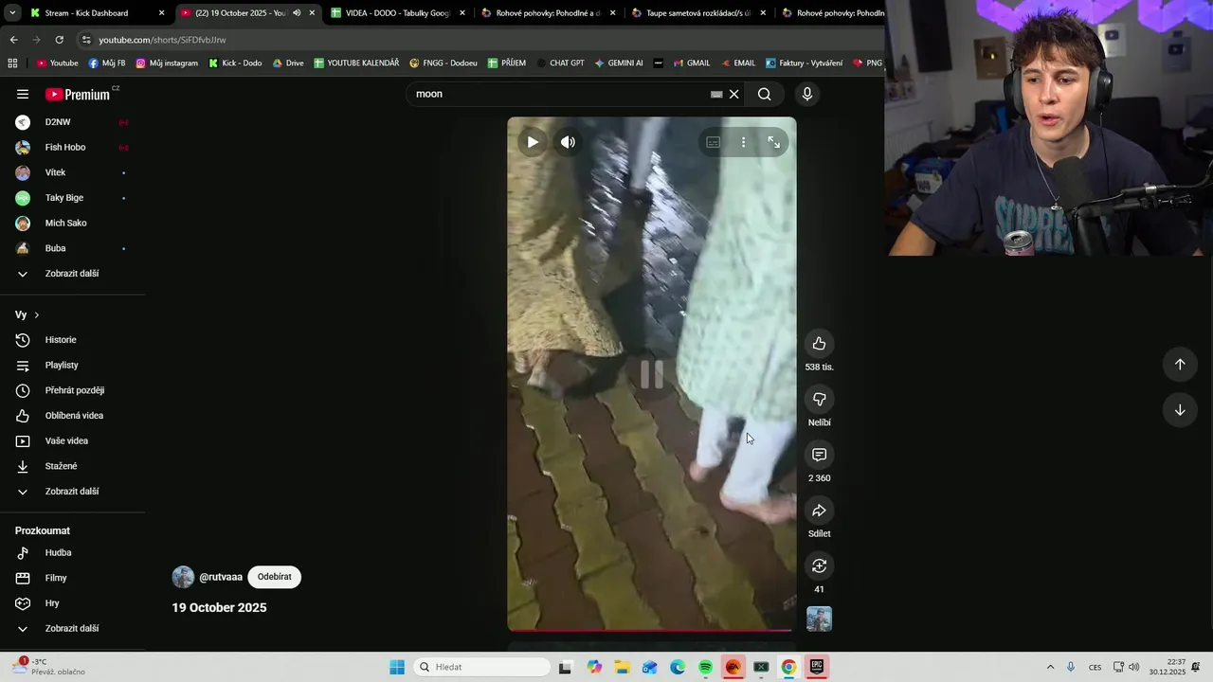Dislike the Short (Nelíbí)
This screenshot has width=1213, height=682.
pos(819,400)
